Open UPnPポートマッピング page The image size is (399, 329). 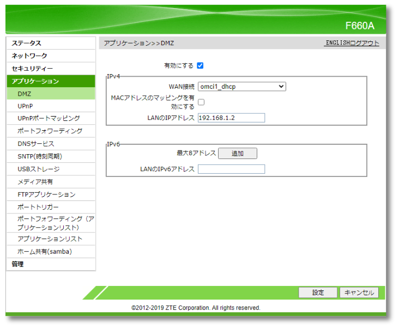pos(51,118)
